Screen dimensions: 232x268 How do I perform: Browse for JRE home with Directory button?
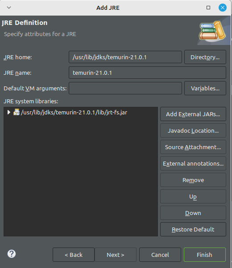click(x=205, y=57)
